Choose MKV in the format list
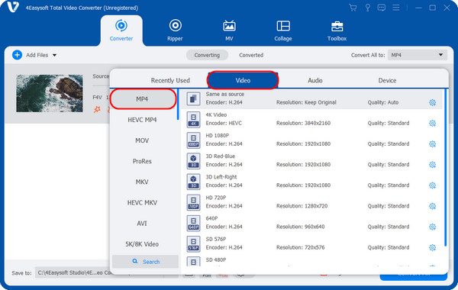 pos(142,182)
